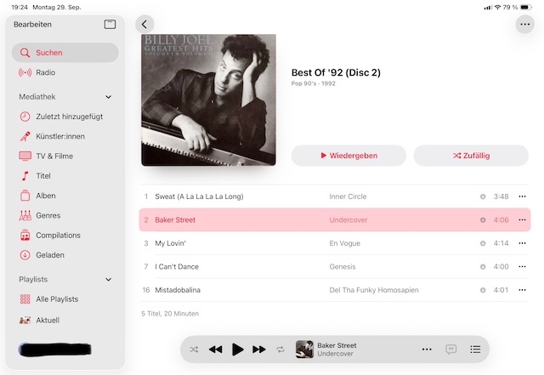Open the lyrics view icon
The width and height of the screenshot is (544, 375).
[x=450, y=349]
